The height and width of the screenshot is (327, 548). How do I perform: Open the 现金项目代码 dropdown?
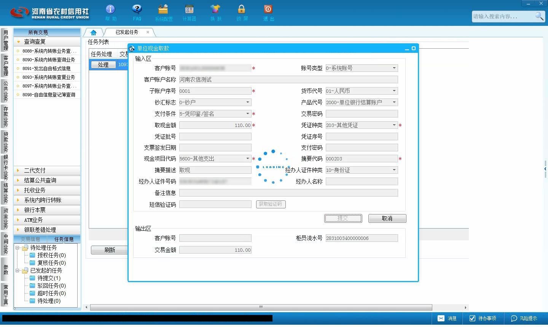[248, 159]
